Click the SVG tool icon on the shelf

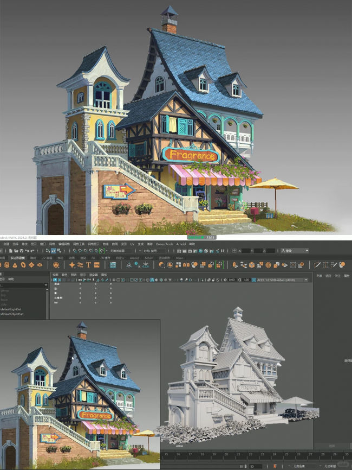pos(96,265)
